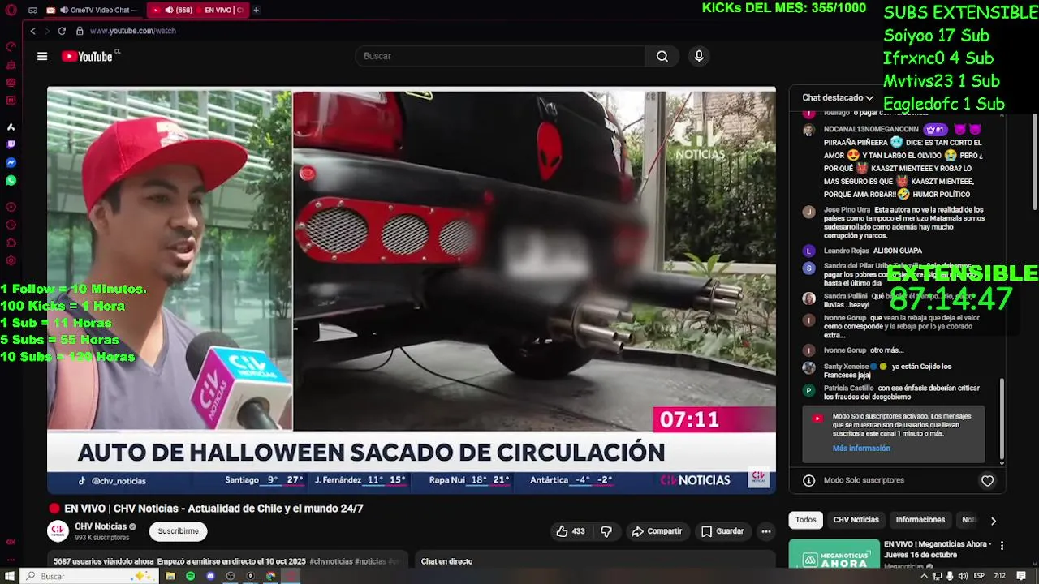Click the Guardar save button
Viewport: 1039px width, 584px height.
pyautogui.click(x=722, y=531)
